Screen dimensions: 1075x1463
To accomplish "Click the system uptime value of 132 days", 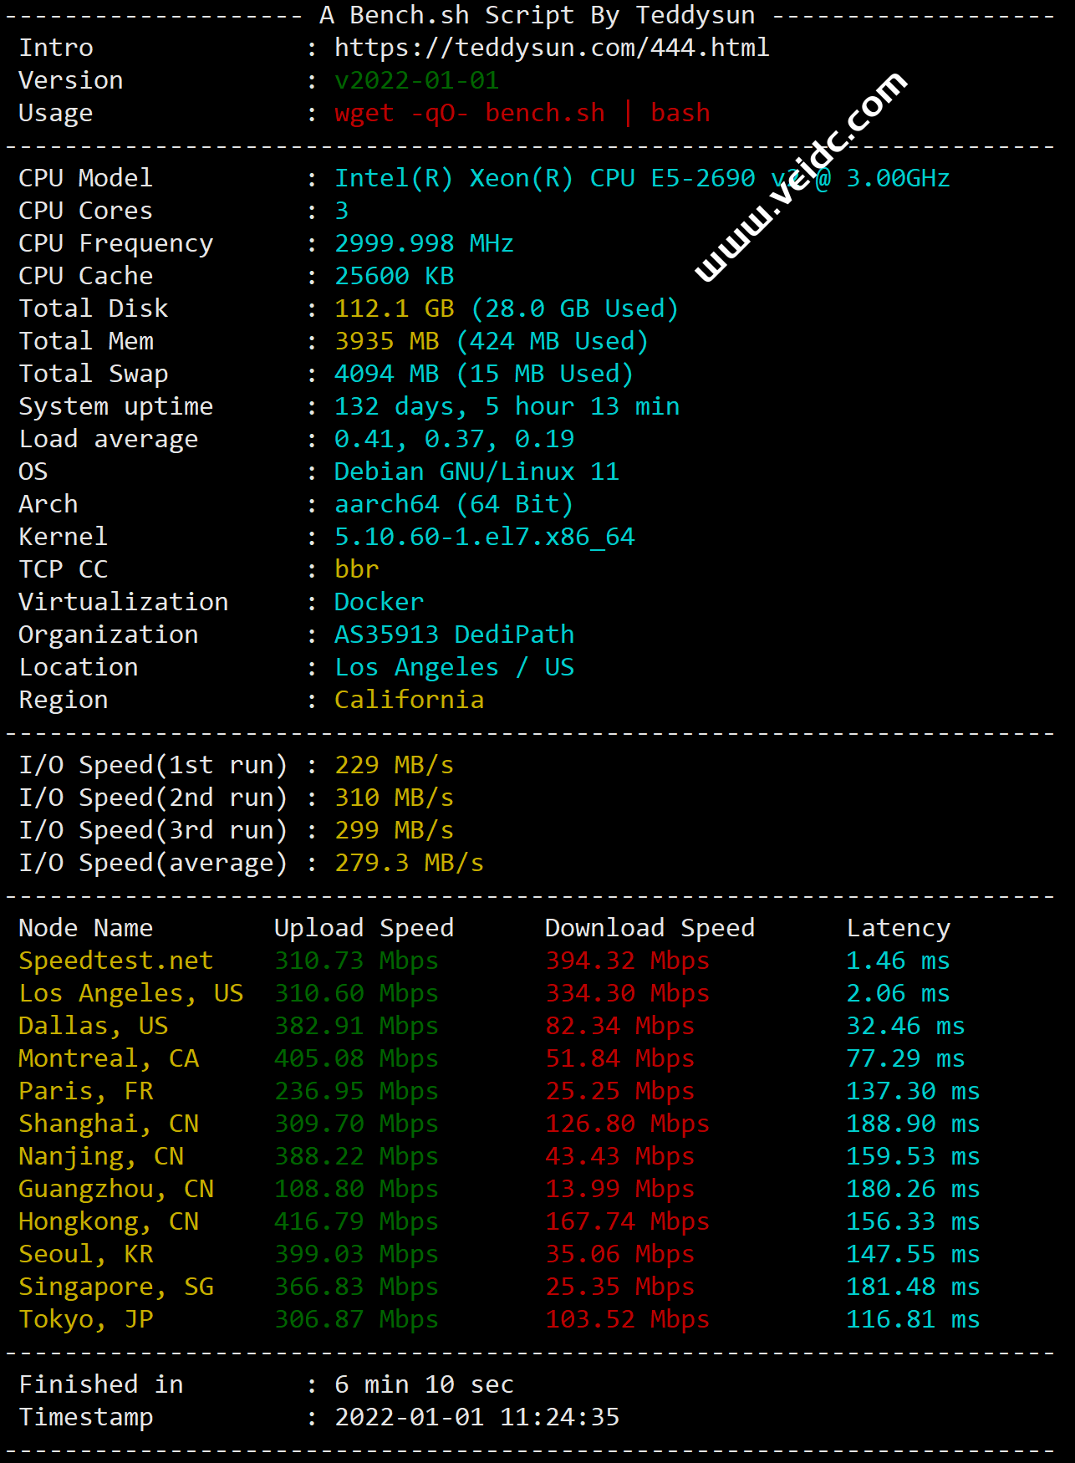I will pos(507,406).
